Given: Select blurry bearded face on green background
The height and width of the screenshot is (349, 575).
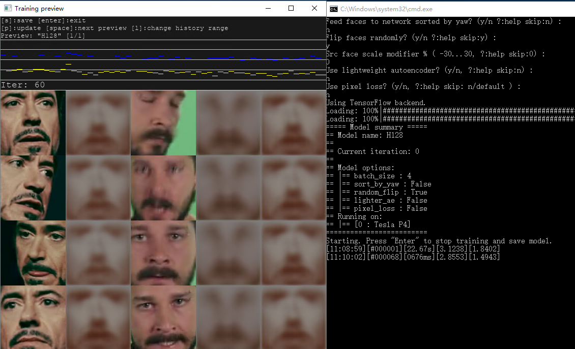Looking at the screenshot, I should coord(163,188).
